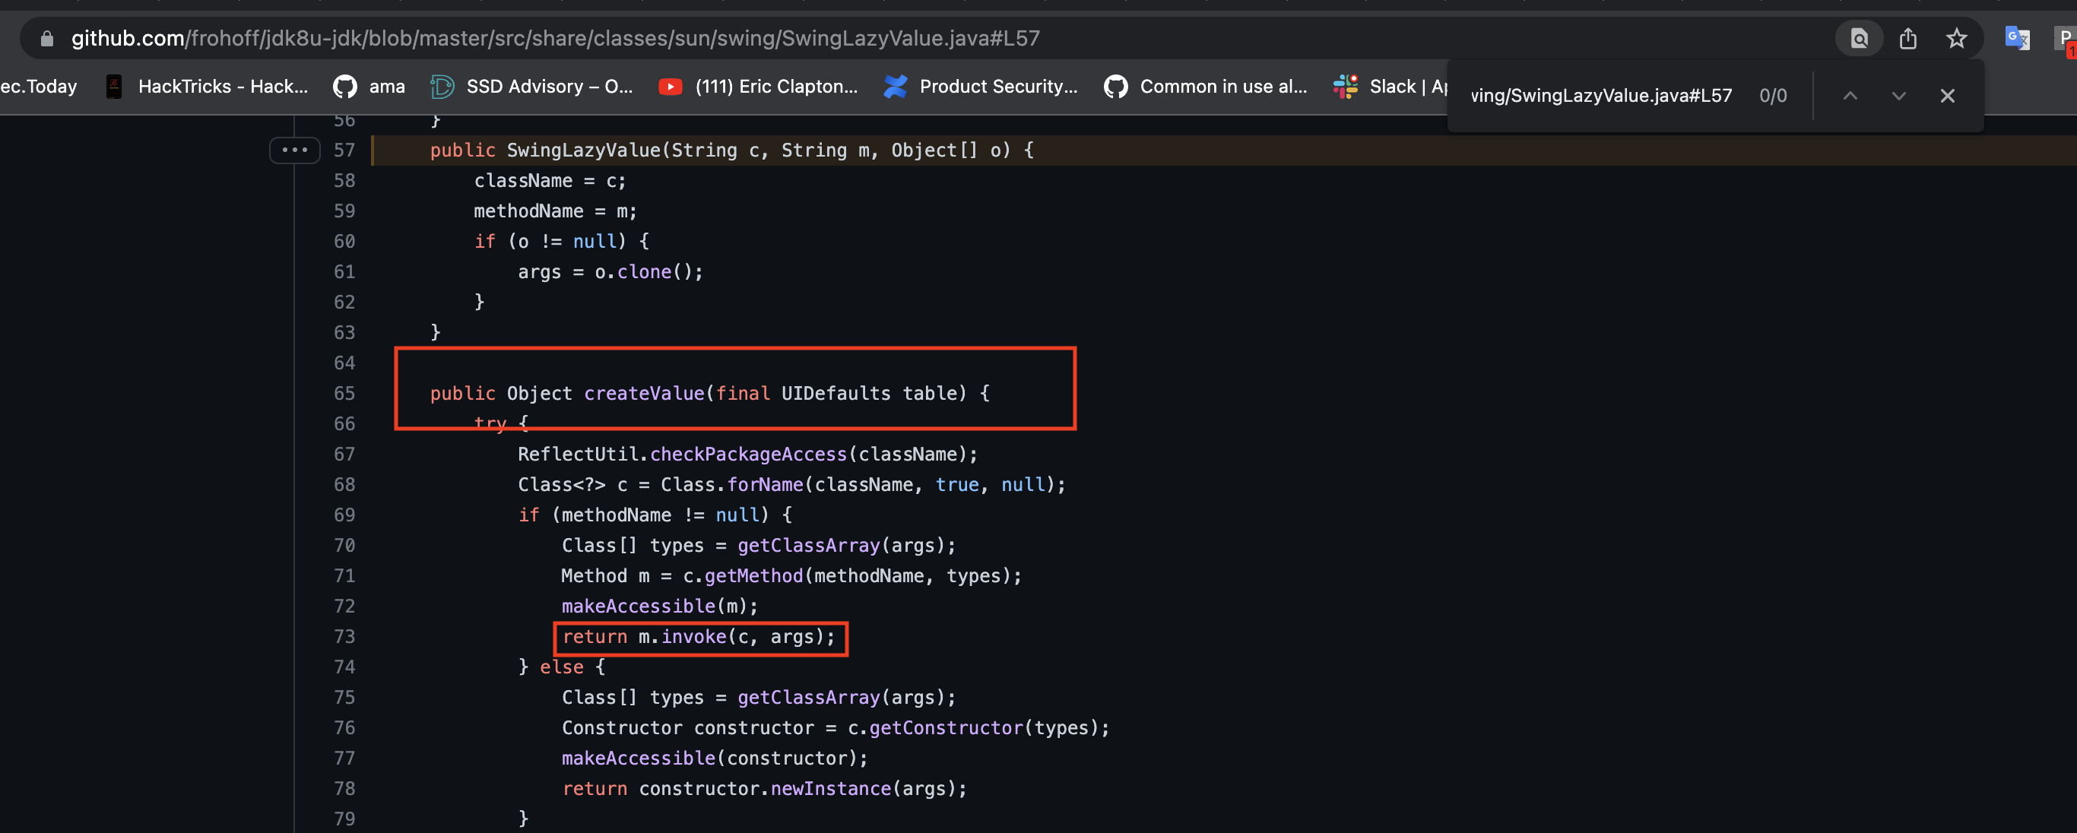Click line number 58
This screenshot has width=2077, height=833.
[344, 181]
